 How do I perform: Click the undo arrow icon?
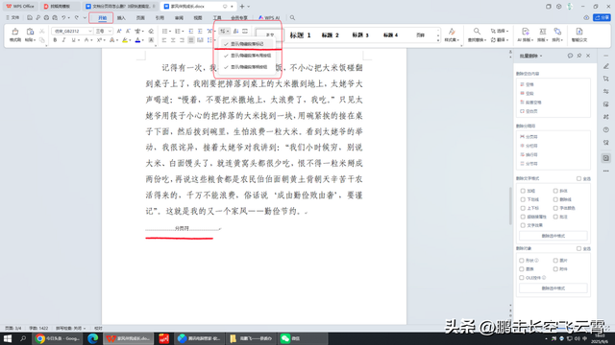63,17
